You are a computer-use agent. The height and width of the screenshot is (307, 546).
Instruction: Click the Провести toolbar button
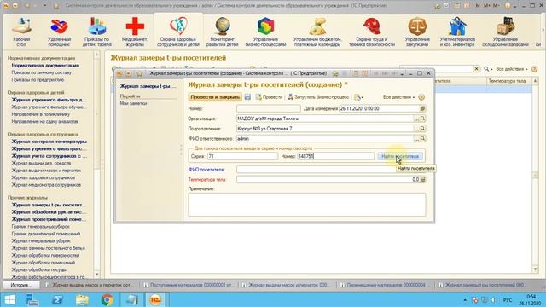pyautogui.click(x=269, y=97)
